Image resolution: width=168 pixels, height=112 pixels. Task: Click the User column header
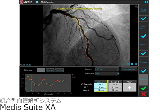click(130, 82)
